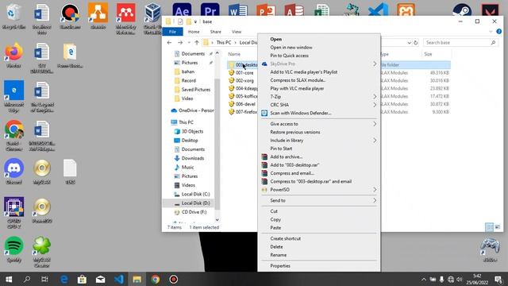Image resolution: width=508 pixels, height=286 pixels.
Task: Switch to Chrome on the taskbar
Action: 156,279
